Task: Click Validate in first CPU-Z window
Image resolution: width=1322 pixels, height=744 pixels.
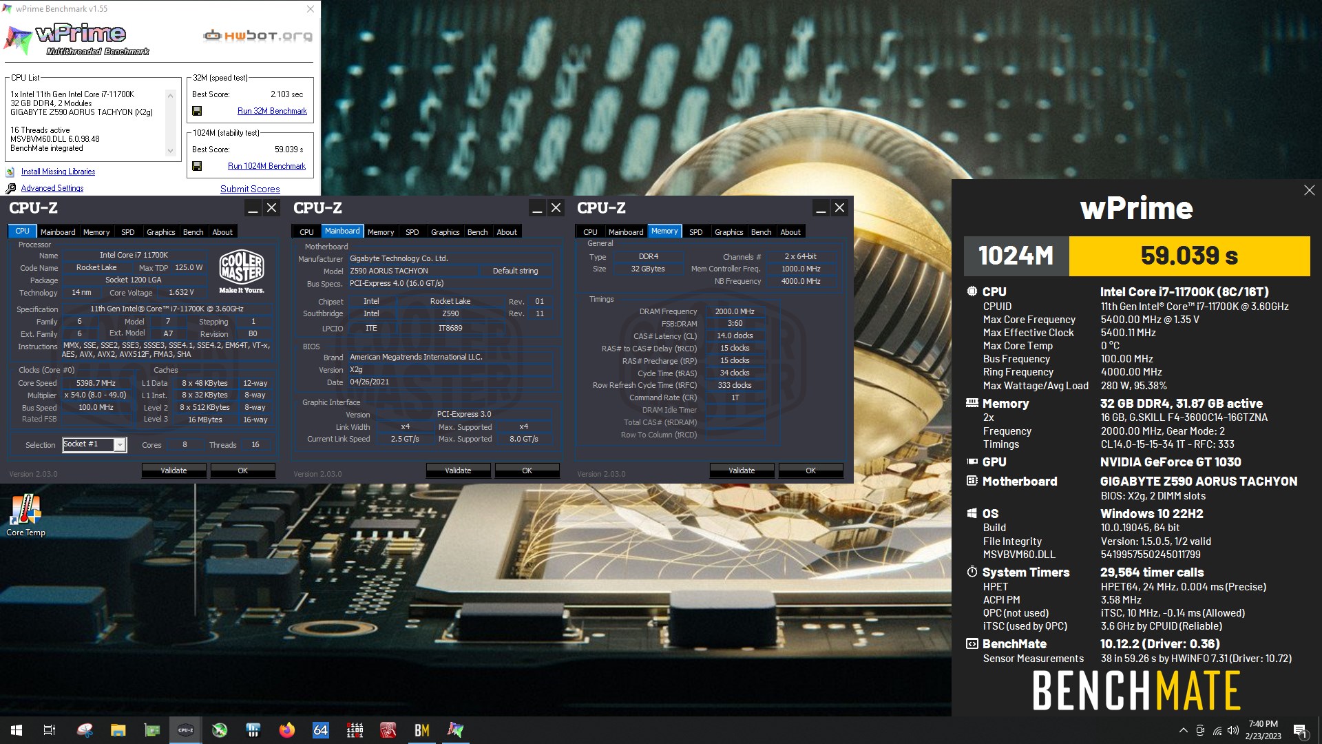Action: pos(174,471)
